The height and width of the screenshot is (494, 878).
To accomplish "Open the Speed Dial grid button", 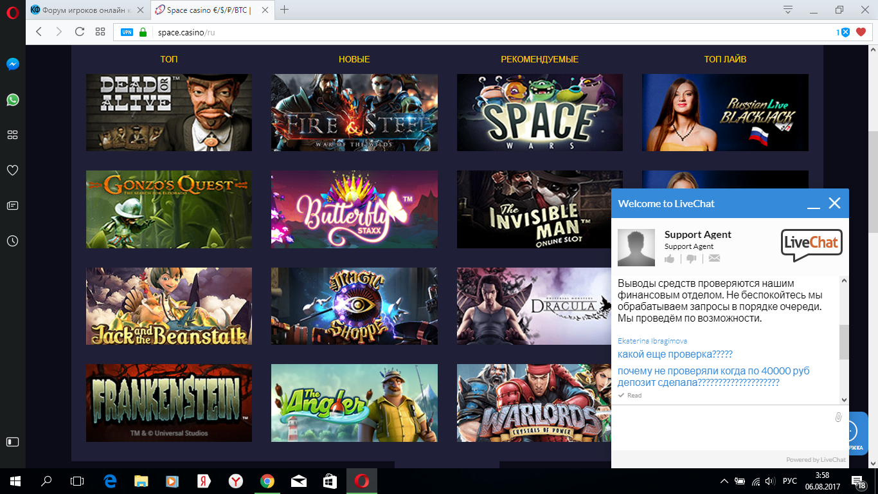I will pos(100,32).
